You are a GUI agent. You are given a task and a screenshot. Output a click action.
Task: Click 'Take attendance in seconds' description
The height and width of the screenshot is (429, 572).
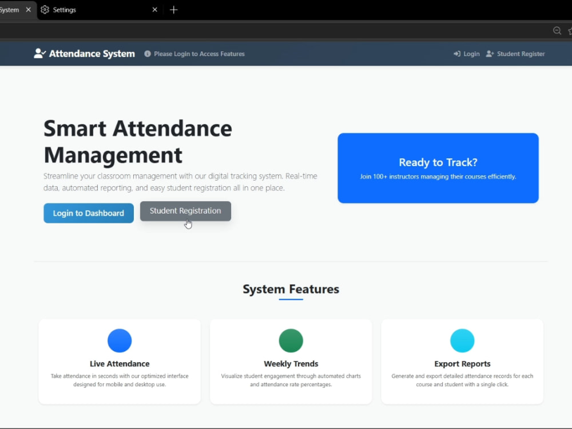coord(120,380)
